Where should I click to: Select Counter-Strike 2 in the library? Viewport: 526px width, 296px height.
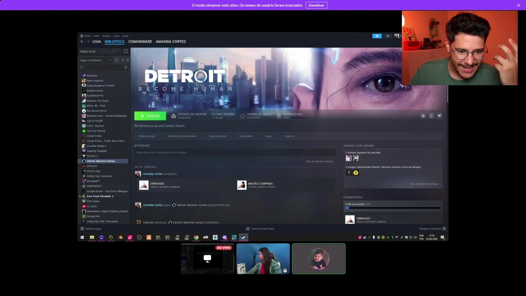click(x=96, y=146)
